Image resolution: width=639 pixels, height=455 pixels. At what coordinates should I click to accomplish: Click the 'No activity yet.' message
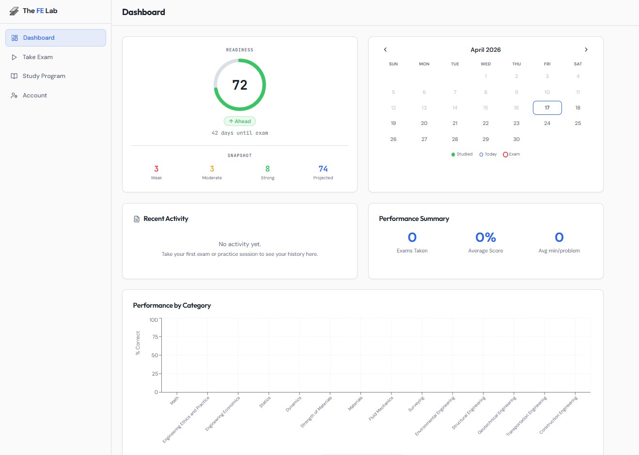(240, 244)
